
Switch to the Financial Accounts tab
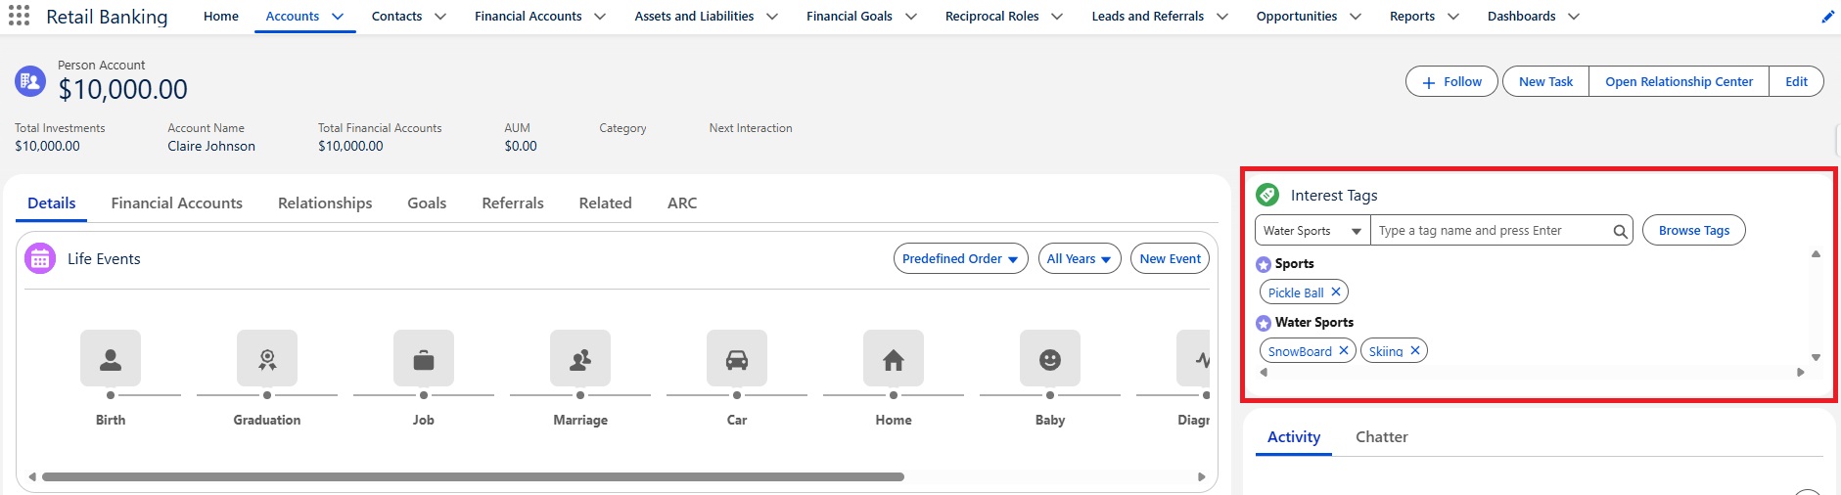pos(176,203)
